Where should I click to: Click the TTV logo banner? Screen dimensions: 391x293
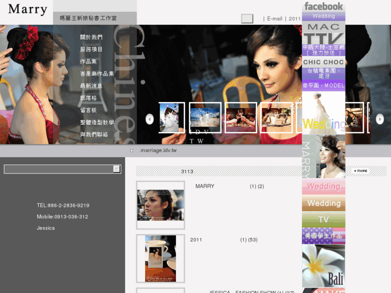coord(323,38)
